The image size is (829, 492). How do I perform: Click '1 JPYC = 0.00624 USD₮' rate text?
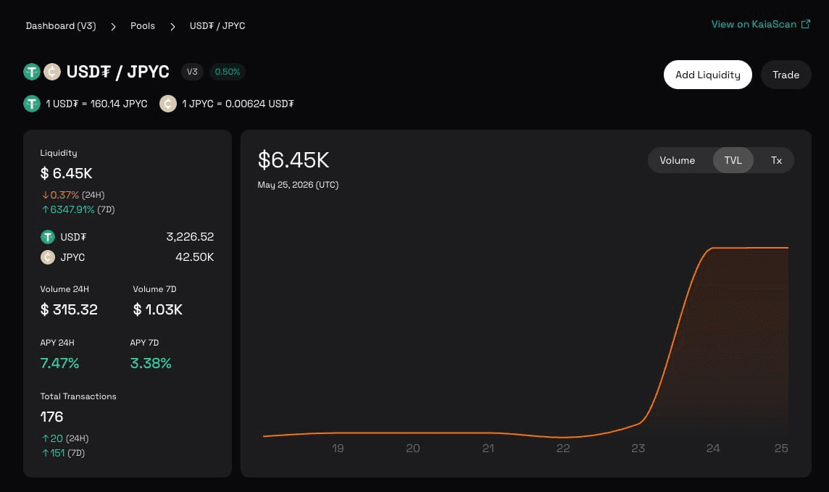click(238, 104)
